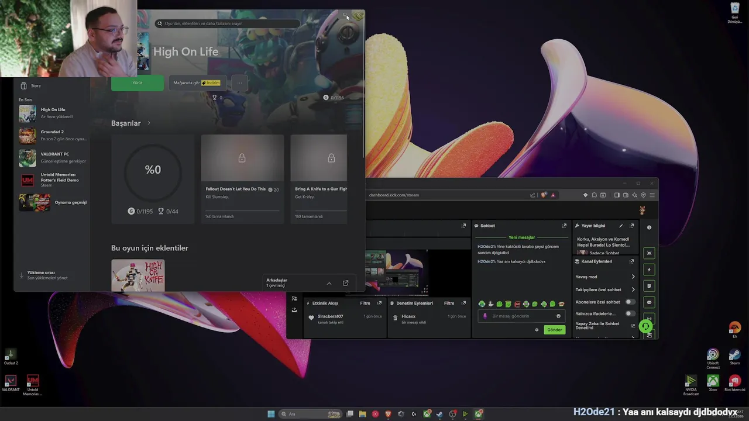Open the browser hamburger menu
Screen dimensions: 749x421
[652, 195]
